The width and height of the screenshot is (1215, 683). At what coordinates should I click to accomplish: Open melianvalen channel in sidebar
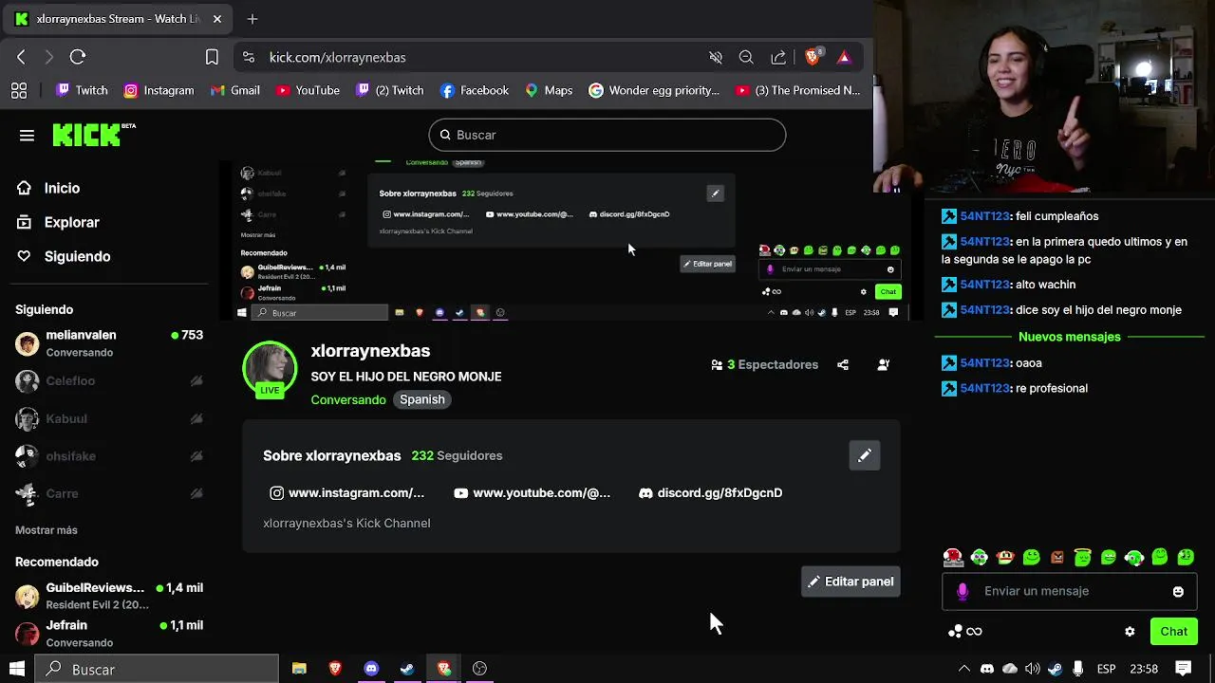pyautogui.click(x=110, y=343)
